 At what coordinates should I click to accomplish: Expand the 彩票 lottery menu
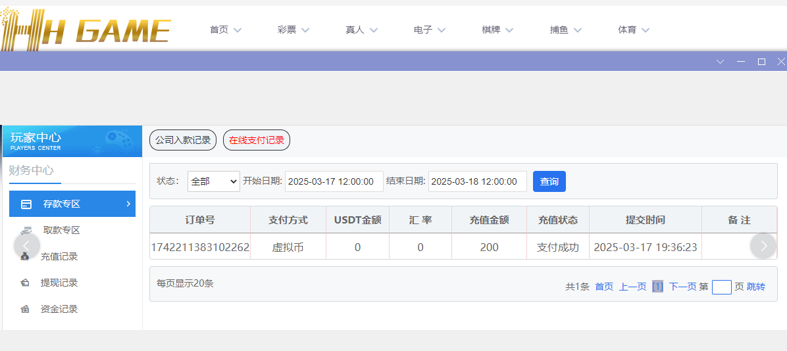tap(293, 30)
